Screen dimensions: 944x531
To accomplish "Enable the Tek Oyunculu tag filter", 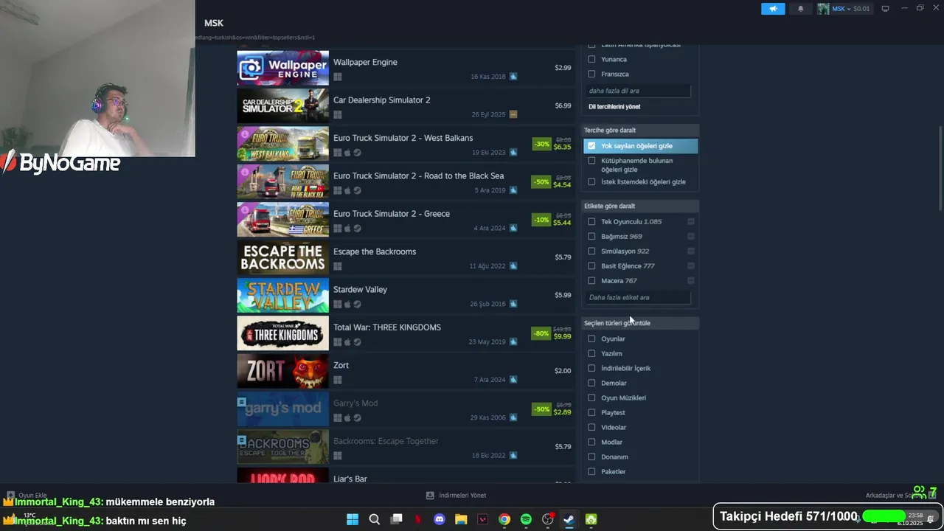I will tap(591, 221).
